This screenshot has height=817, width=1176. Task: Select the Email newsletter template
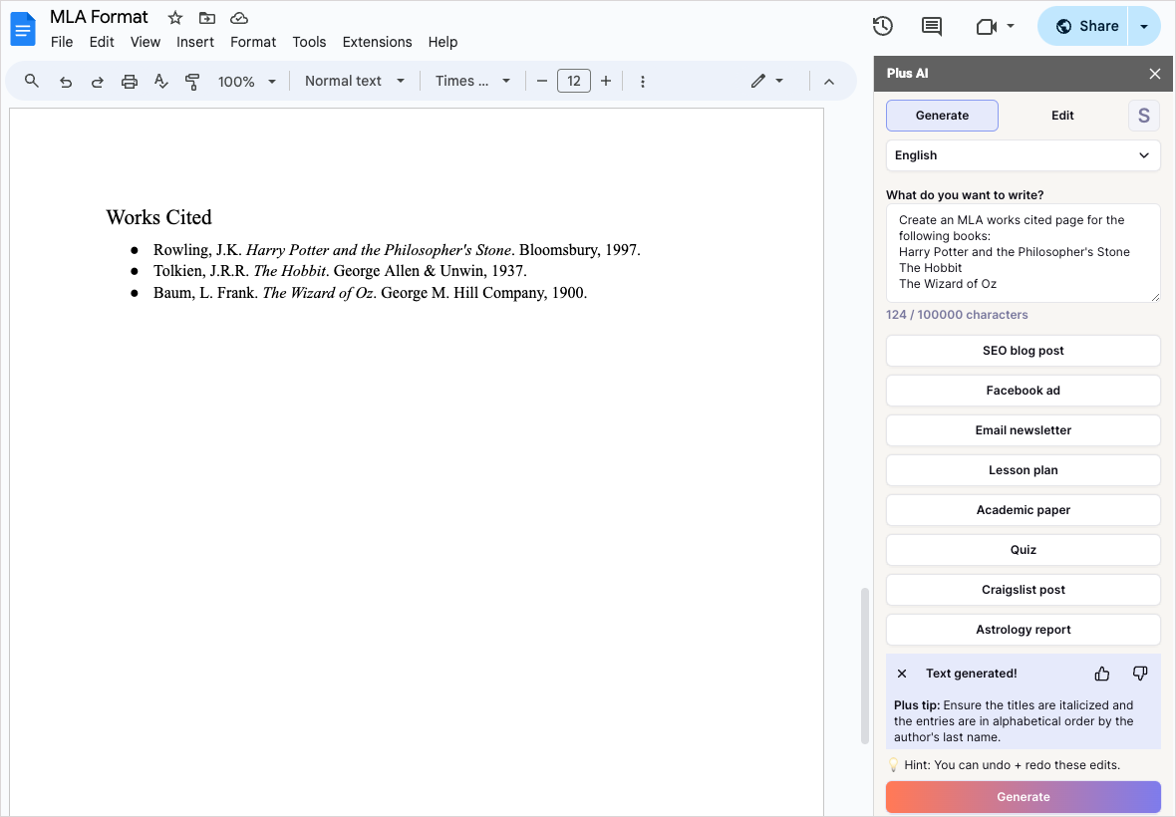1023,430
